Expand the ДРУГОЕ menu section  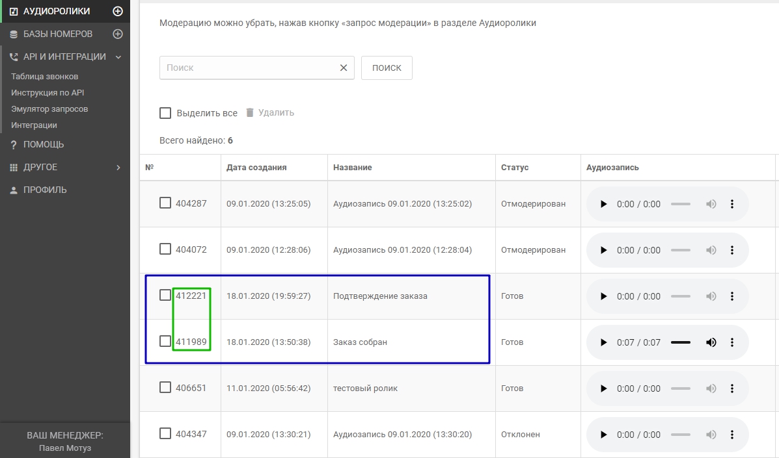(118, 168)
